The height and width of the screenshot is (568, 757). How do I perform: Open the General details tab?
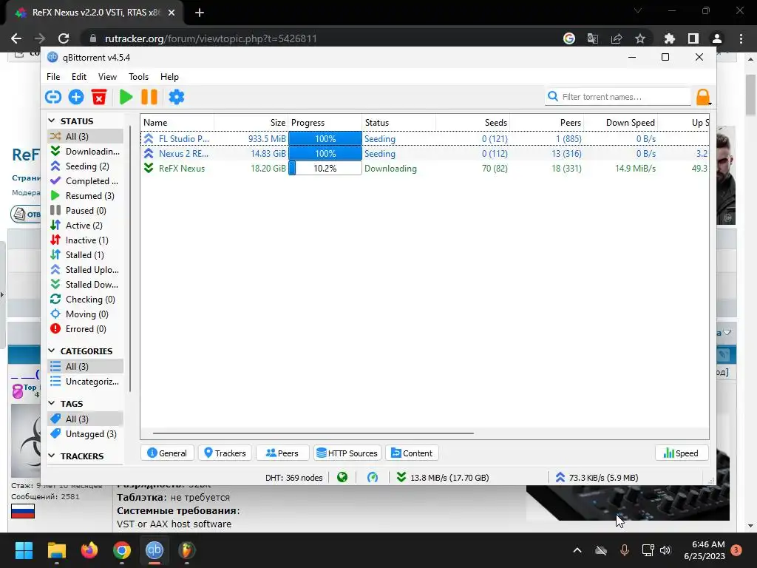(167, 453)
